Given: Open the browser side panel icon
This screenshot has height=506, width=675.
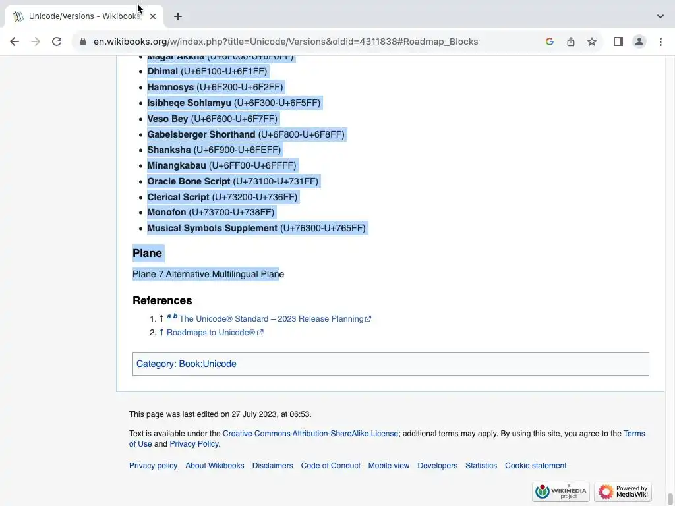Looking at the screenshot, I should pos(618,42).
